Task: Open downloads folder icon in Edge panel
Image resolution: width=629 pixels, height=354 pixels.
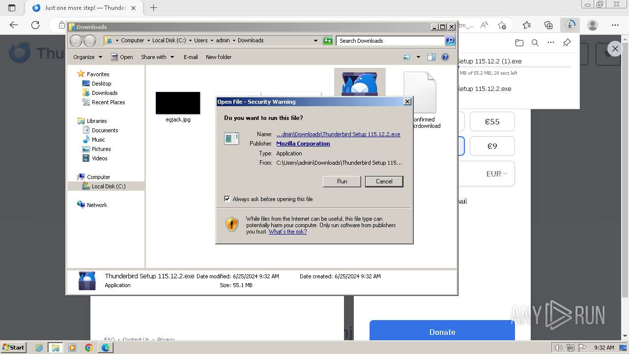Action: [519, 43]
